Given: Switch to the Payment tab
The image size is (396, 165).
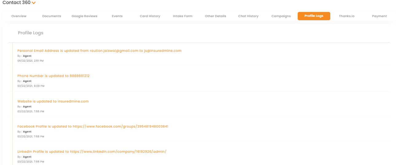Looking at the screenshot, I should click(x=379, y=16).
